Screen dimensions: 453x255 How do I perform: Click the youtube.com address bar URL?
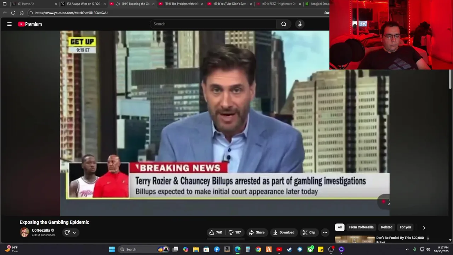point(71,13)
